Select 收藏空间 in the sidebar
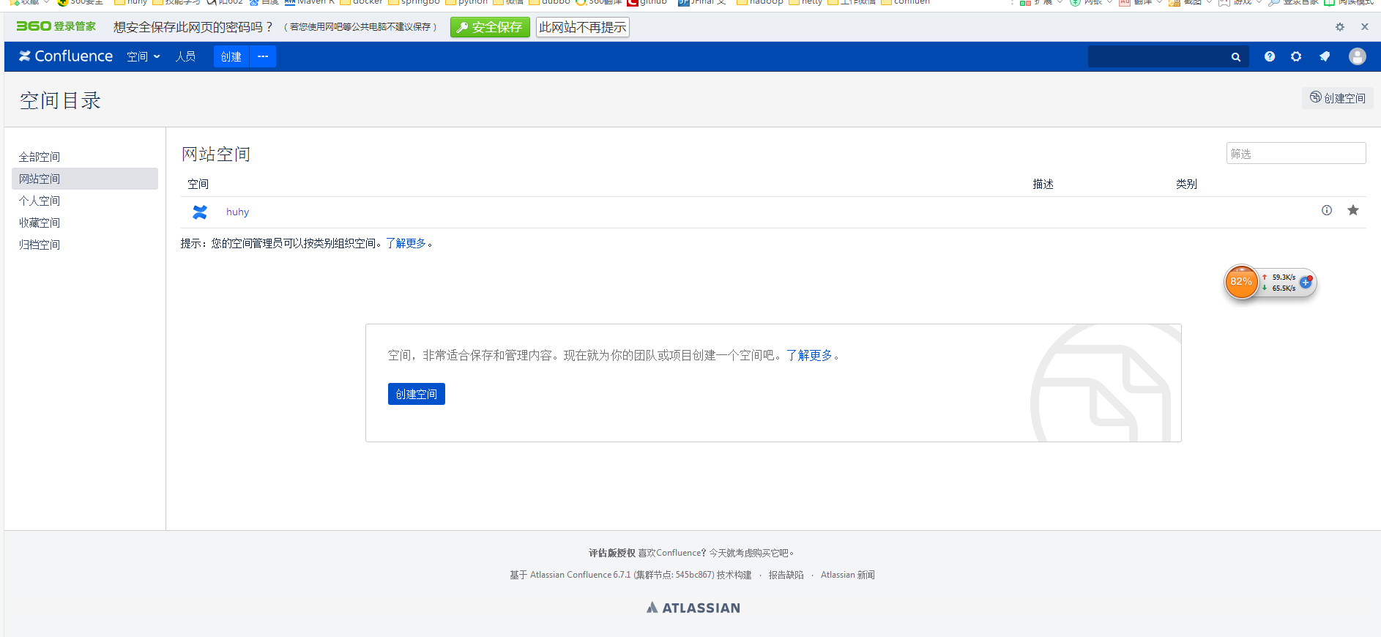The height and width of the screenshot is (637, 1381). pos(40,223)
